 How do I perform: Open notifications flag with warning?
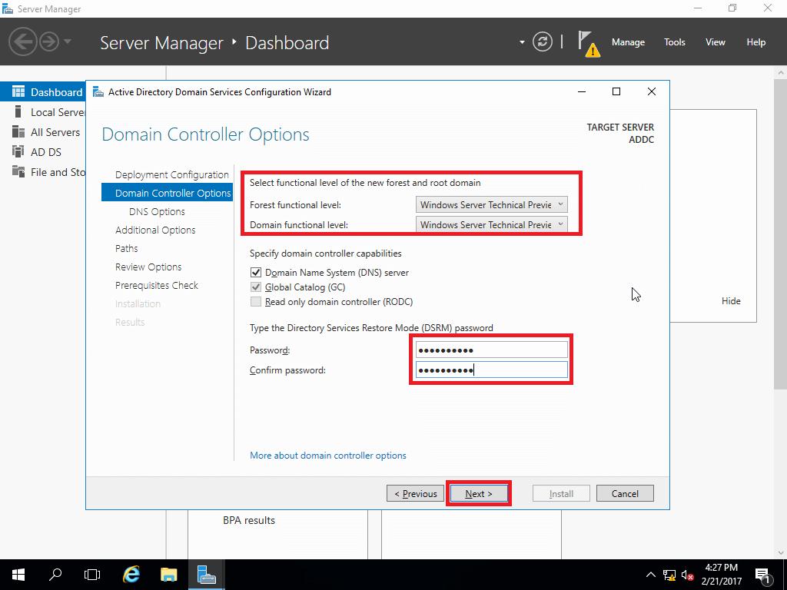[x=588, y=44]
